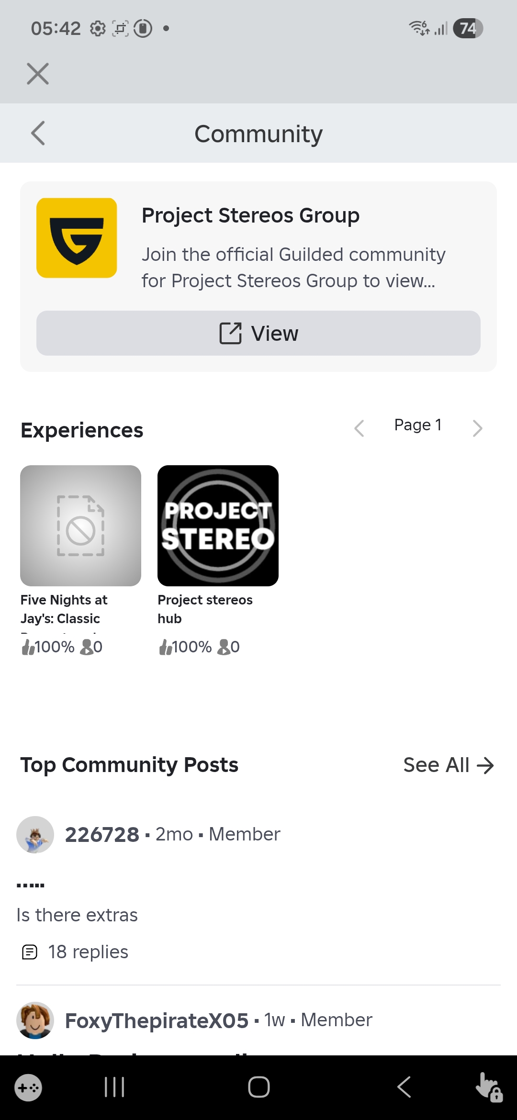Open See All community posts
Screen dimensions: 517x1120
pos(448,765)
